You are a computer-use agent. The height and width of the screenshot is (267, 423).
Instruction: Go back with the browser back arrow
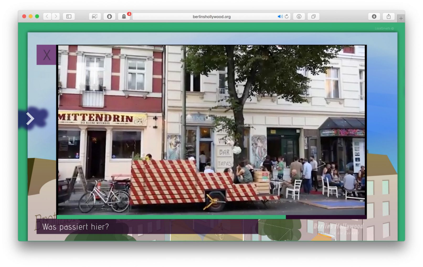[x=47, y=17]
